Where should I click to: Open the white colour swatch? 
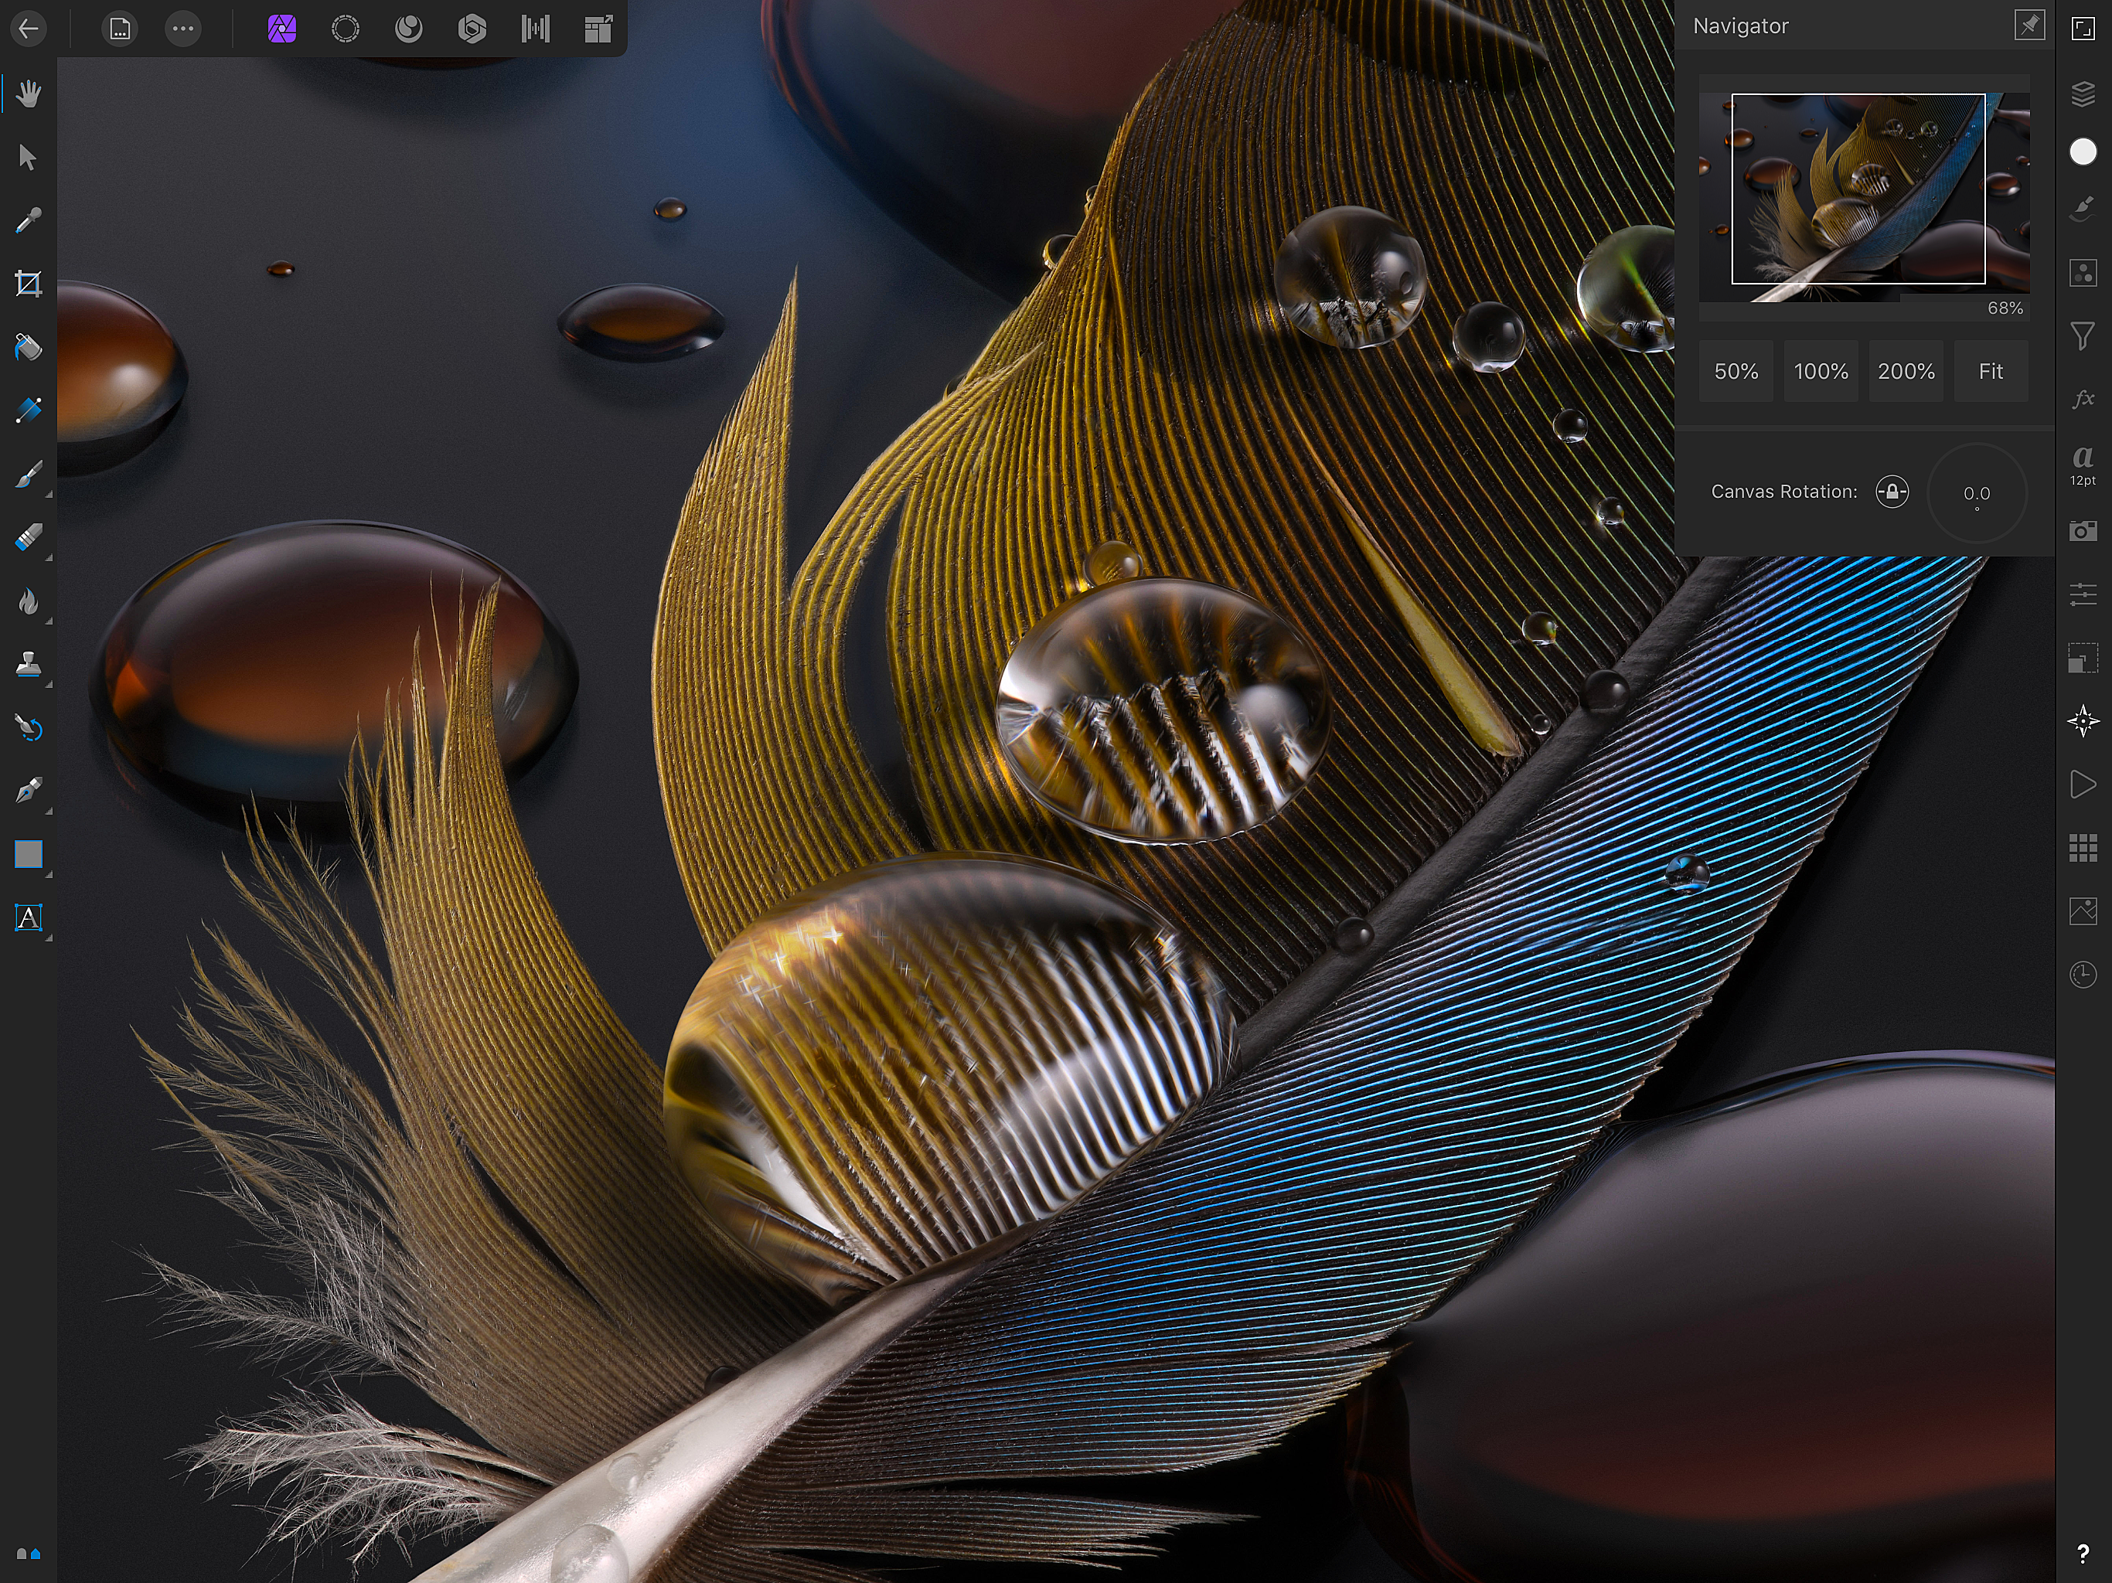tap(2083, 151)
